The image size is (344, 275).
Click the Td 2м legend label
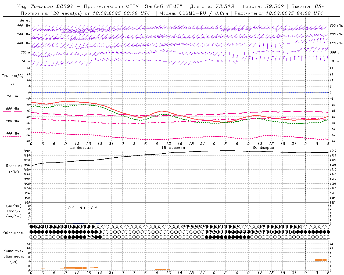tap(13, 96)
